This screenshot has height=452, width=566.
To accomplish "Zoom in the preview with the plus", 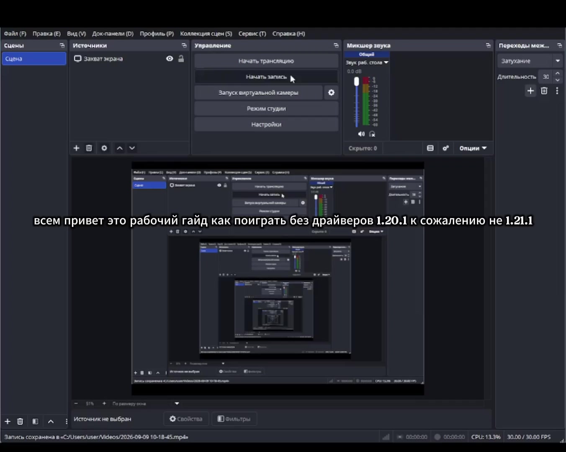I will [104, 403].
